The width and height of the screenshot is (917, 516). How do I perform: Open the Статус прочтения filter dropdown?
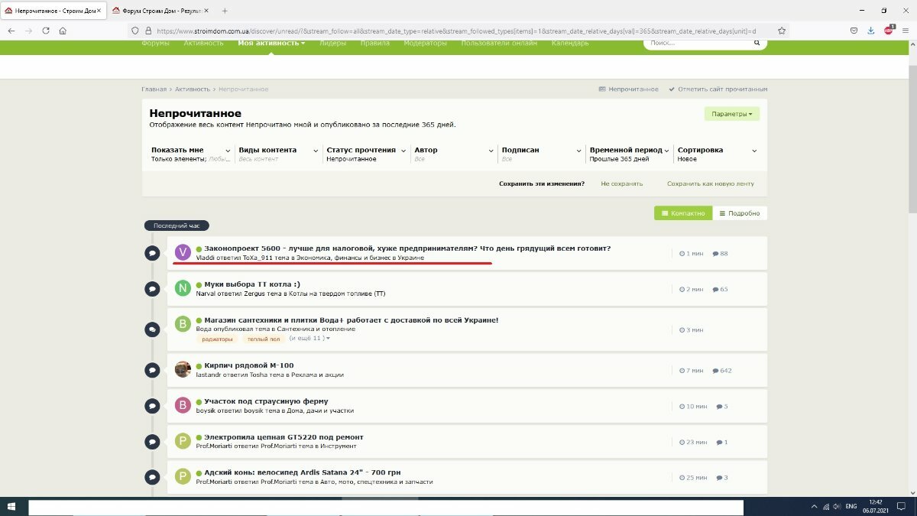point(367,154)
